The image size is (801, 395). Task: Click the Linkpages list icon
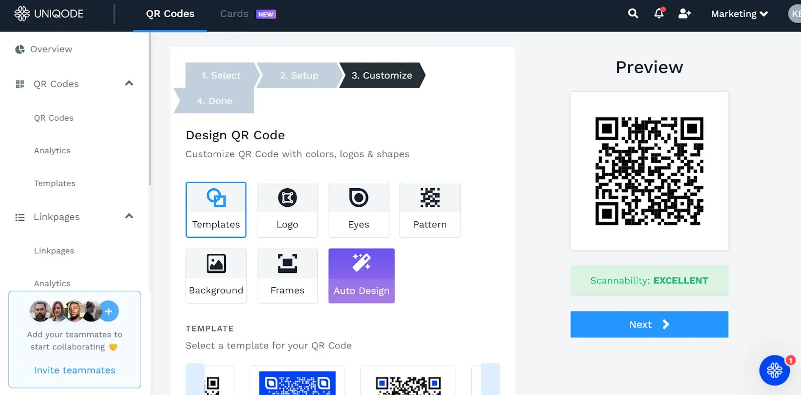[20, 217]
